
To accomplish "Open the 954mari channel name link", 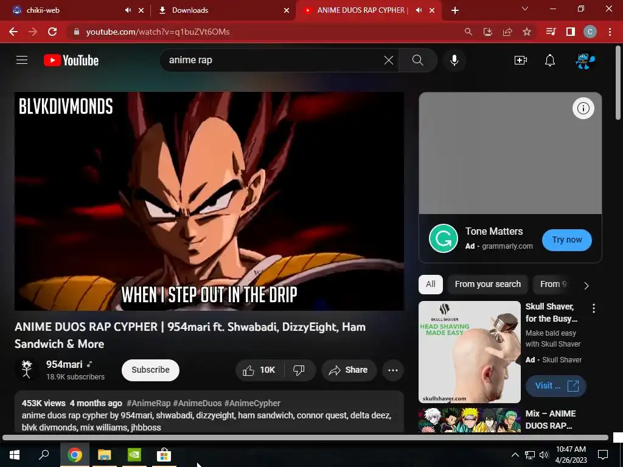I will [64, 364].
